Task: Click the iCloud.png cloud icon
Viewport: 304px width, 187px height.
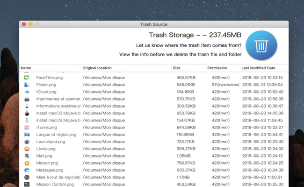Action: [x=27, y=92]
